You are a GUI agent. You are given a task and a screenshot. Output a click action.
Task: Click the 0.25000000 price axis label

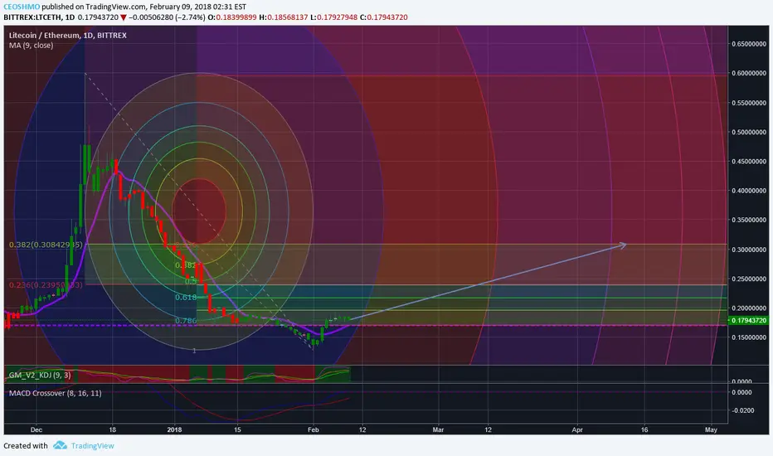point(749,279)
